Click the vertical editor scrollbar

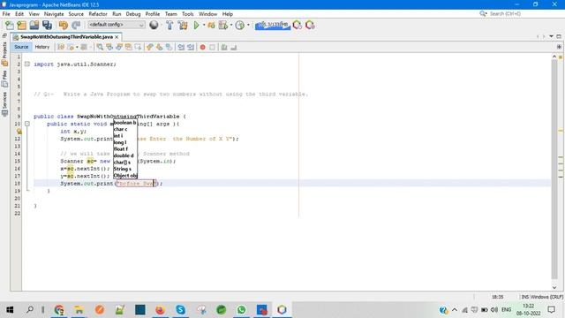tap(554, 170)
